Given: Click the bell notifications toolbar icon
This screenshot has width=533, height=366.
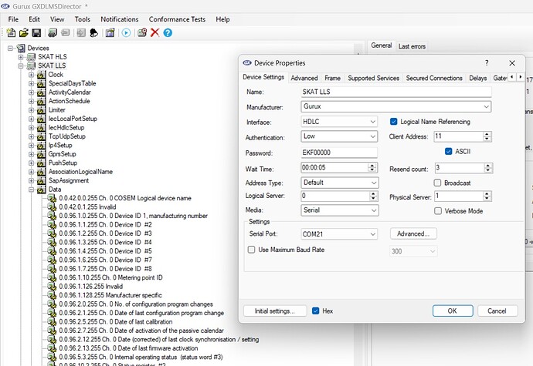Looking at the screenshot, I should coord(93,32).
